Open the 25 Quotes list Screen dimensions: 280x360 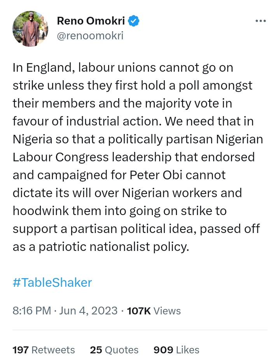click(114, 350)
